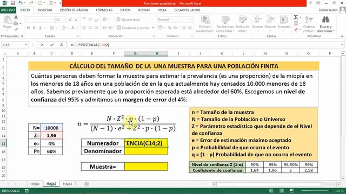Cancel formula entry with X button
This screenshot has width=346, height=194.
[42, 45]
